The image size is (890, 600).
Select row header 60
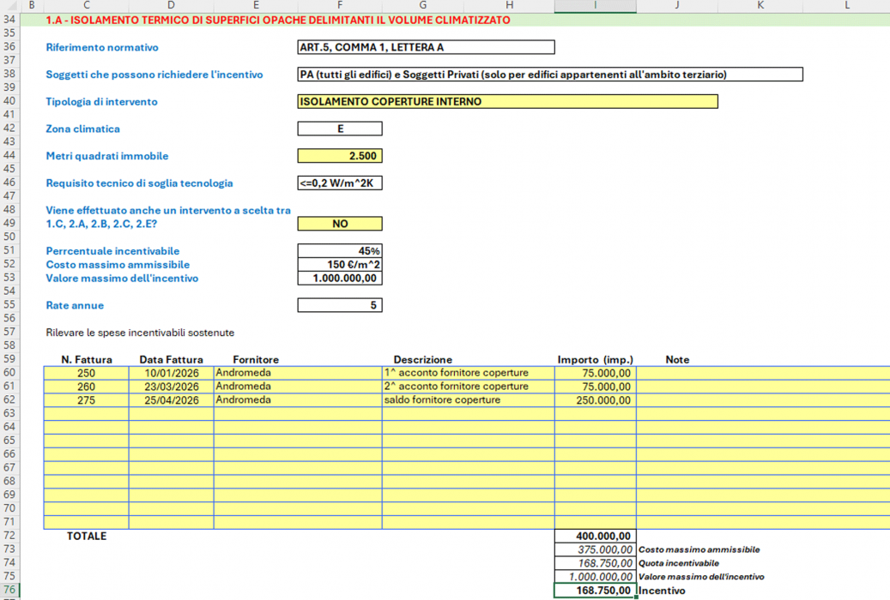point(10,374)
